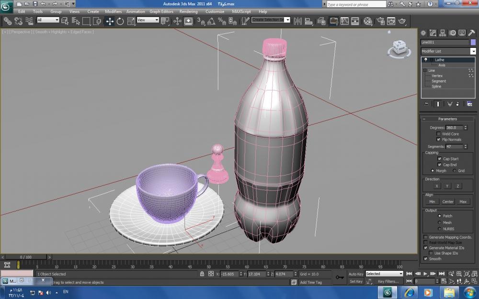Enable Generate Mapping Coords checkbox

pos(425,237)
